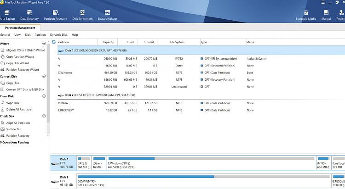Collapse the Wizard section
345x189 pixels.
(44, 44)
